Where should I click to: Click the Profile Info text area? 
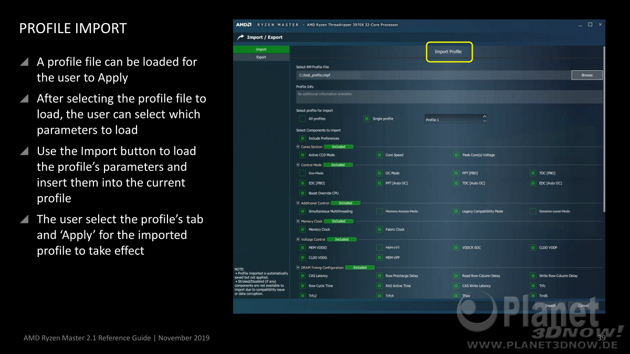449,96
